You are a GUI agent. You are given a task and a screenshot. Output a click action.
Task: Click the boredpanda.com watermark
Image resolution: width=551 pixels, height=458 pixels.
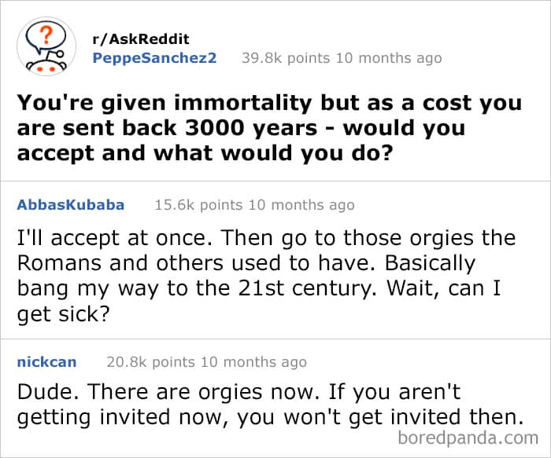point(468,438)
